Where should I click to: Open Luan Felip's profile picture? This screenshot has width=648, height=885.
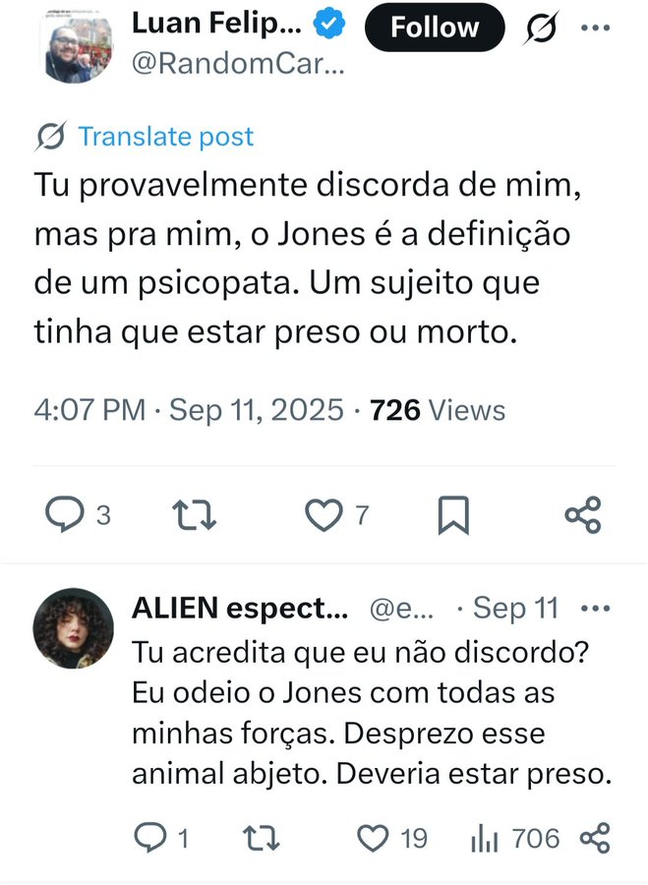coord(79,47)
